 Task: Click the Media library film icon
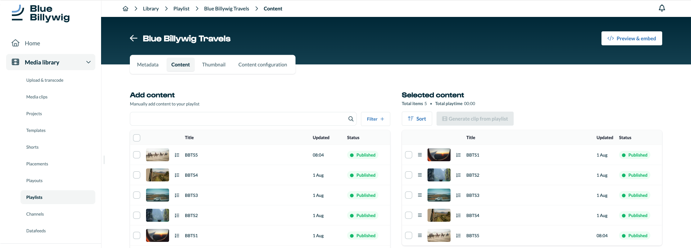click(x=15, y=62)
